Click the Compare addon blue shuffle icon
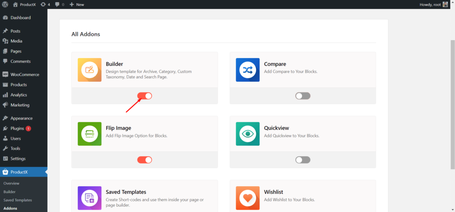This screenshot has height=212, width=455. [x=247, y=69]
